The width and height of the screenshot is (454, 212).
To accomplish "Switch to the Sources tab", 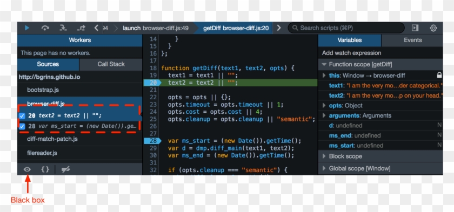I will (x=48, y=64).
